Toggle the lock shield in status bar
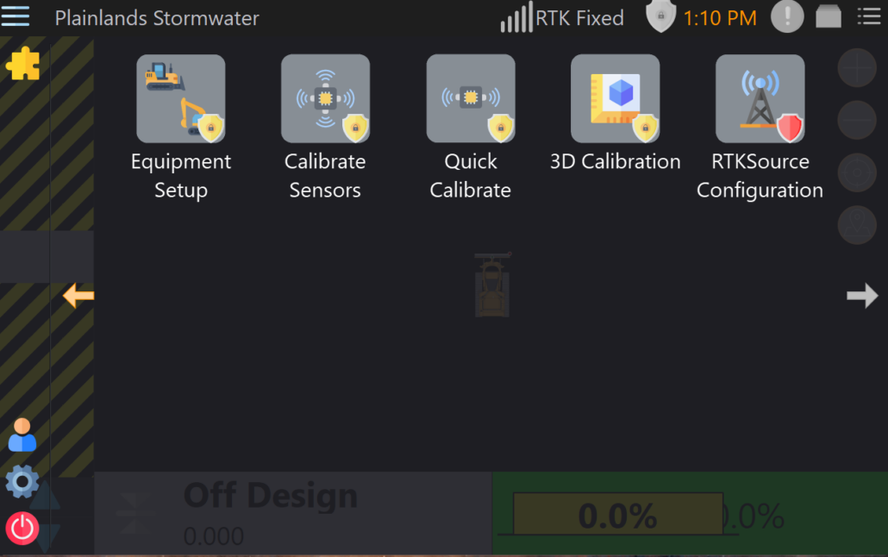This screenshot has height=557, width=888. (x=660, y=16)
